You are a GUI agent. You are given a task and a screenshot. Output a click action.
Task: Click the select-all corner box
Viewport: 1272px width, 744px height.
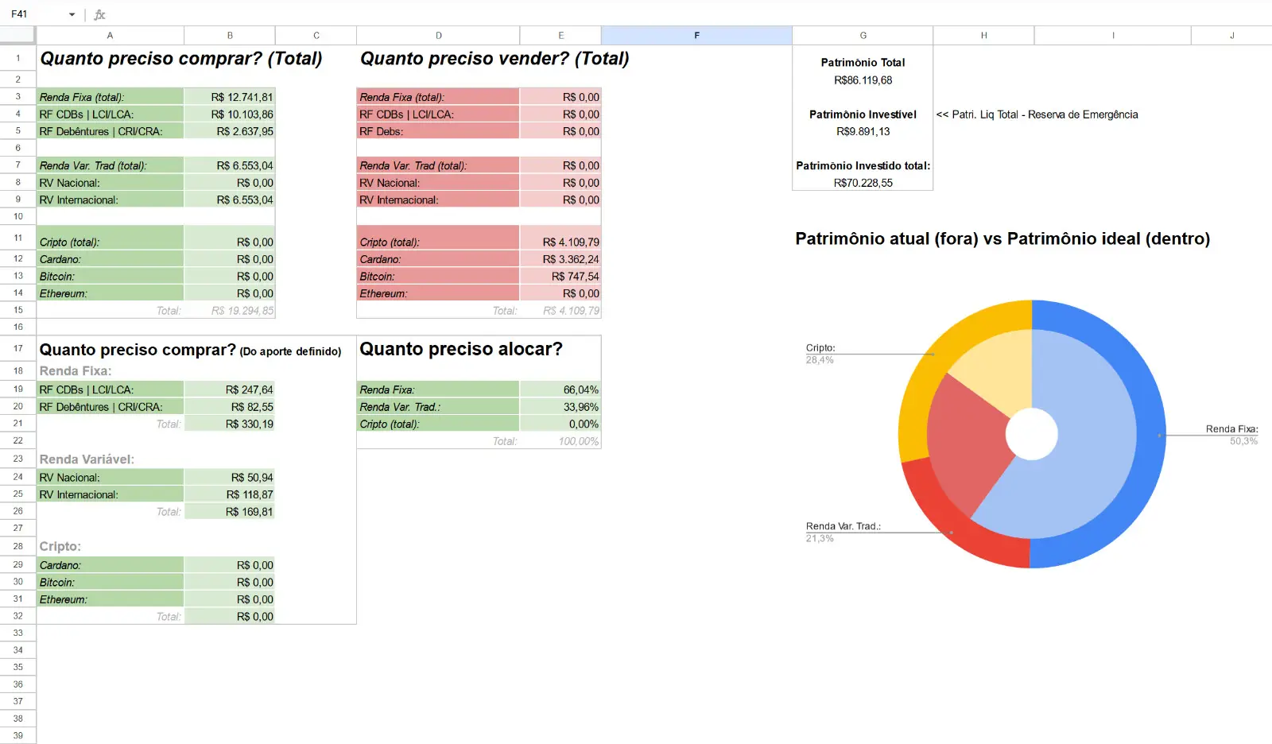click(17, 35)
